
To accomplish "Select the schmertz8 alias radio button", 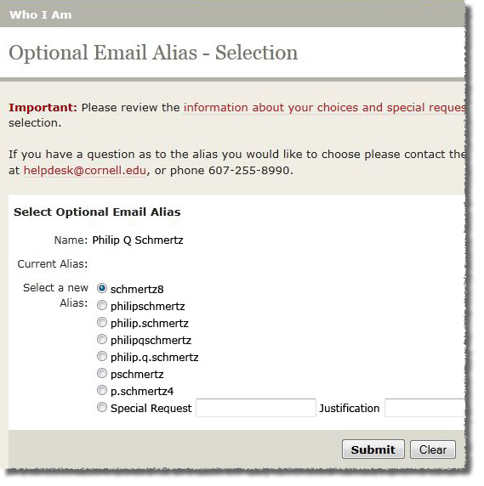I will coord(102,288).
